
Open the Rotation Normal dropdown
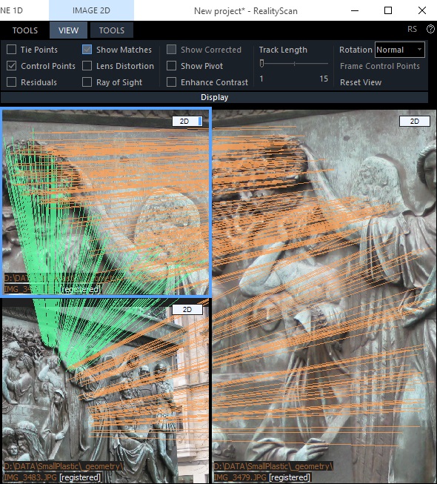pyautogui.click(x=400, y=50)
